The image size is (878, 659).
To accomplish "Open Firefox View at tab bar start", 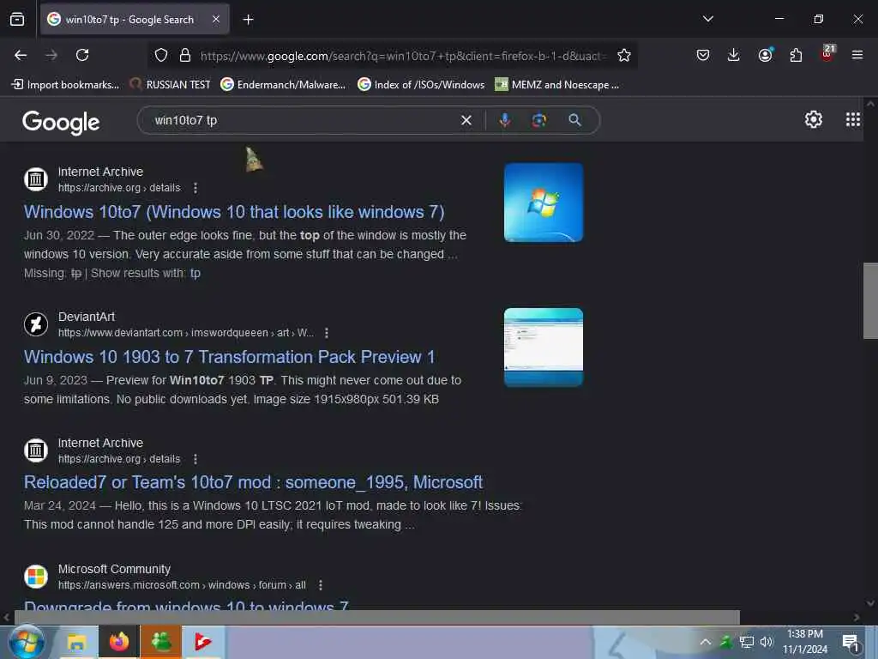I will (17, 20).
